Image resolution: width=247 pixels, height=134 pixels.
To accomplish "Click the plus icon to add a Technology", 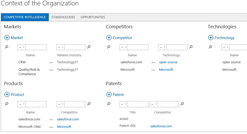I will 211,38.
